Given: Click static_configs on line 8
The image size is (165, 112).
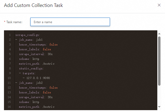Looking at the screenshot, I should 31,68.
